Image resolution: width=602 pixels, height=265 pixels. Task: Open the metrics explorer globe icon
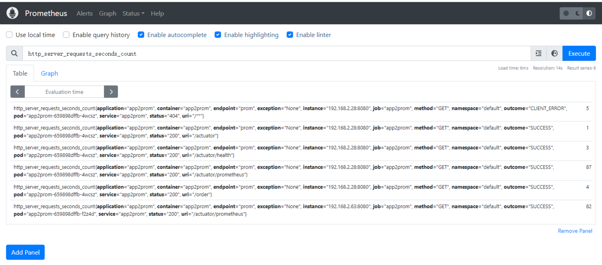point(555,53)
